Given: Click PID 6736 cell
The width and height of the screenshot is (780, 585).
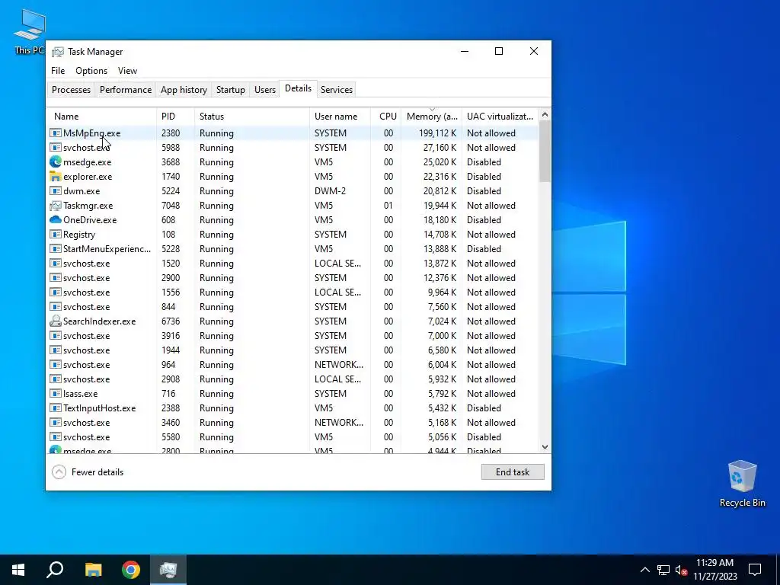Looking at the screenshot, I should [171, 321].
